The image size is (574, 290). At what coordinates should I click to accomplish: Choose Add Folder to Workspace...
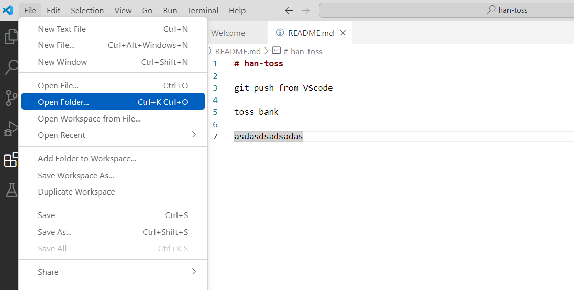(x=113, y=158)
